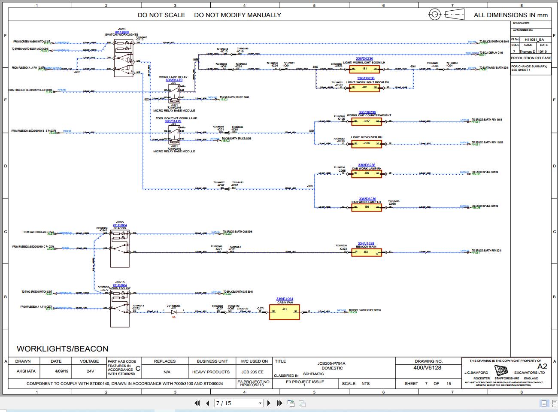Open part link 334/J1528 above Beacon-Main
Viewport: 558px width, 412px height.
tap(366, 243)
